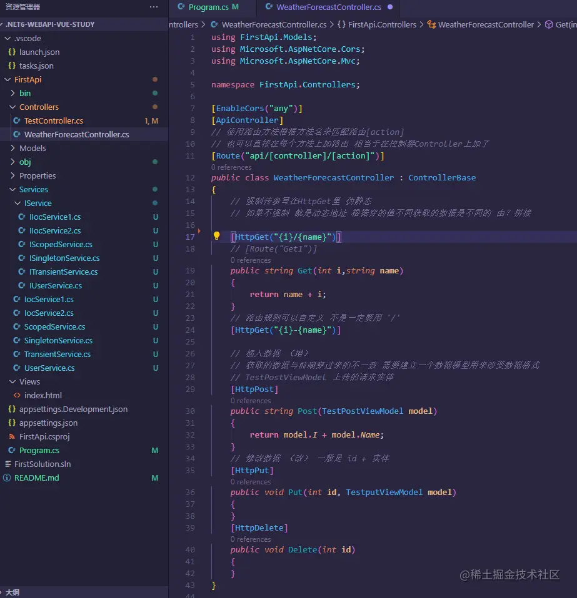Click 0 references lens above Get method
Image resolution: width=577 pixels, height=598 pixels.
point(251,260)
